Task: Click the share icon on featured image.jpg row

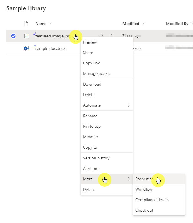Action: 101,35
